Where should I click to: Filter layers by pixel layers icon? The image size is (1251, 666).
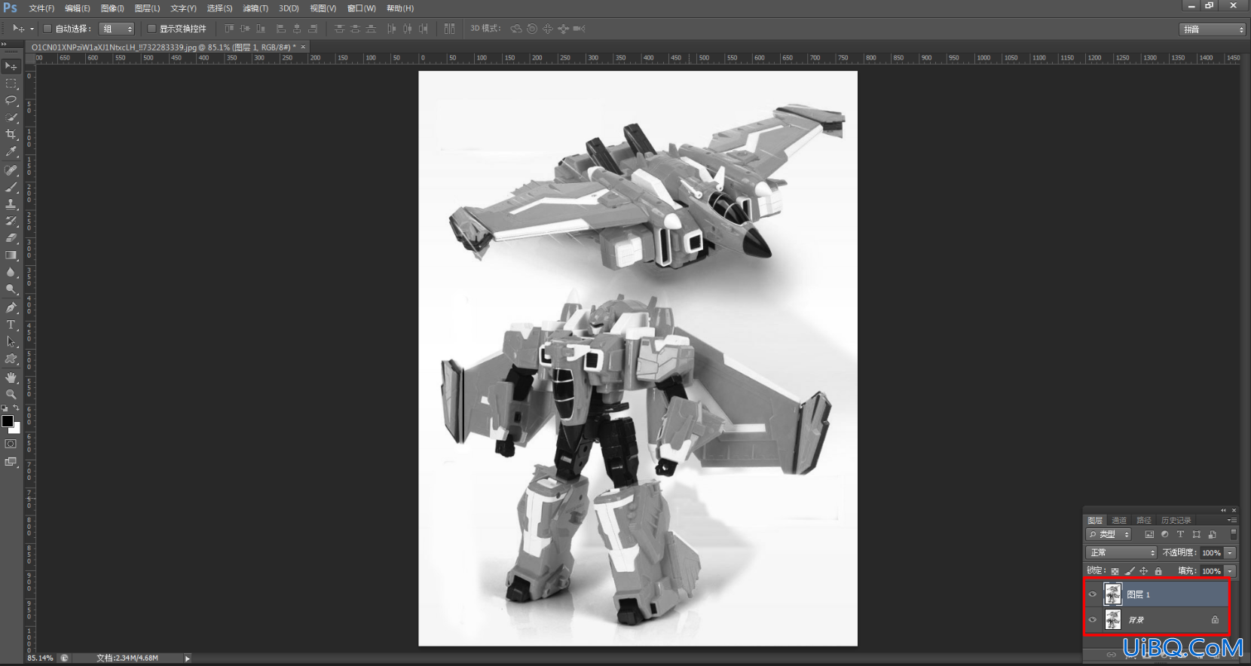pos(1149,534)
